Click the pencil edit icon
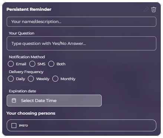Screen dimensions: 163x138 [x=146, y=10]
